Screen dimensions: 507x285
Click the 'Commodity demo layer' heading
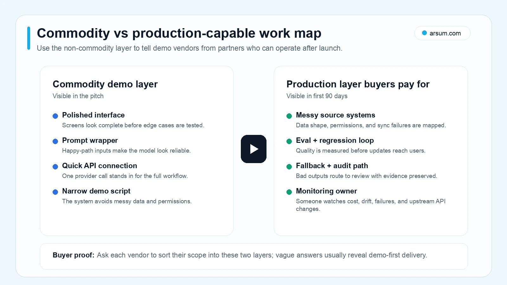105,84
